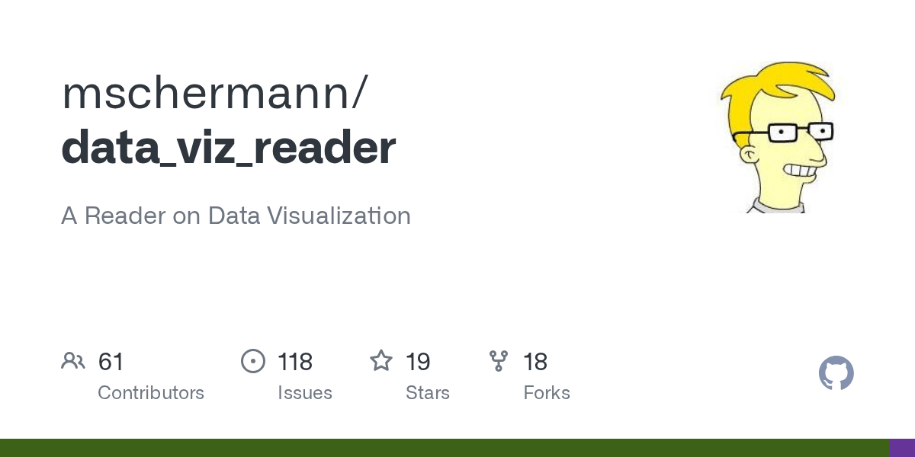Open the data_viz_reader repository title
Image resolution: width=915 pixels, height=457 pixels.
(x=229, y=147)
